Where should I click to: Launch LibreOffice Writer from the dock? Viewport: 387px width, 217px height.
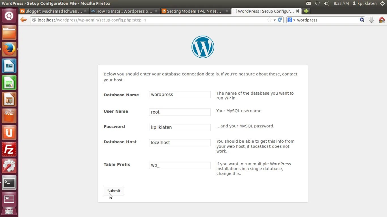(x=9, y=66)
